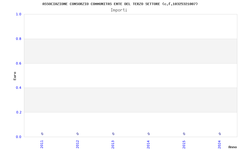Click the 2014 year label
The height and width of the screenshot is (150, 240).
pos(148,144)
